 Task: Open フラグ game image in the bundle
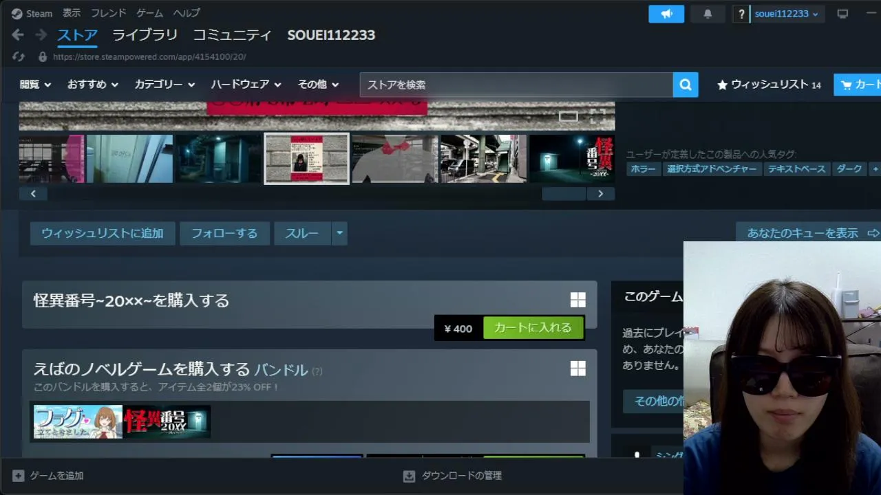78,421
